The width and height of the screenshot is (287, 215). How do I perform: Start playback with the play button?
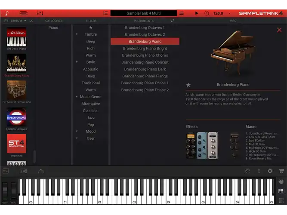tap(197, 13)
